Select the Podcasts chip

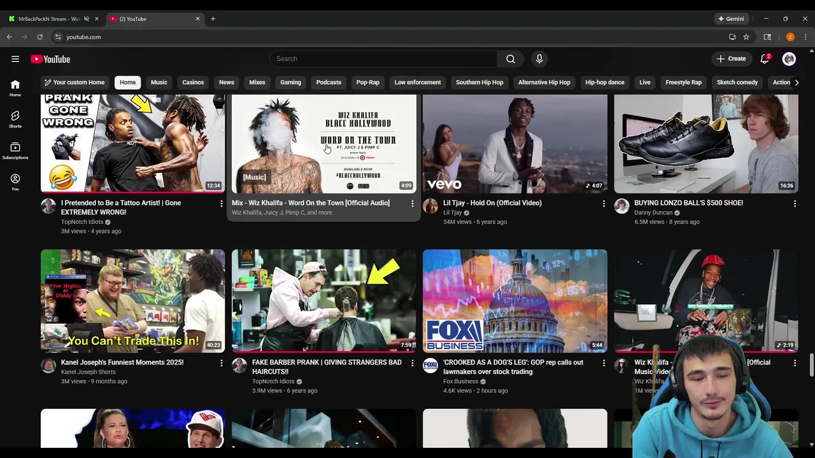(x=329, y=82)
